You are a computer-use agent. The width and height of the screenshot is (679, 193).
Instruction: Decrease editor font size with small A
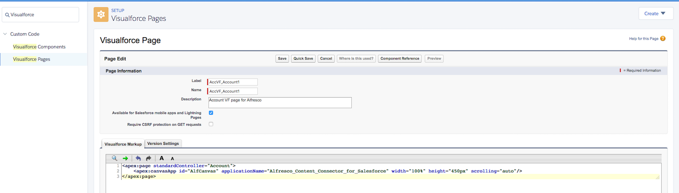(x=172, y=159)
